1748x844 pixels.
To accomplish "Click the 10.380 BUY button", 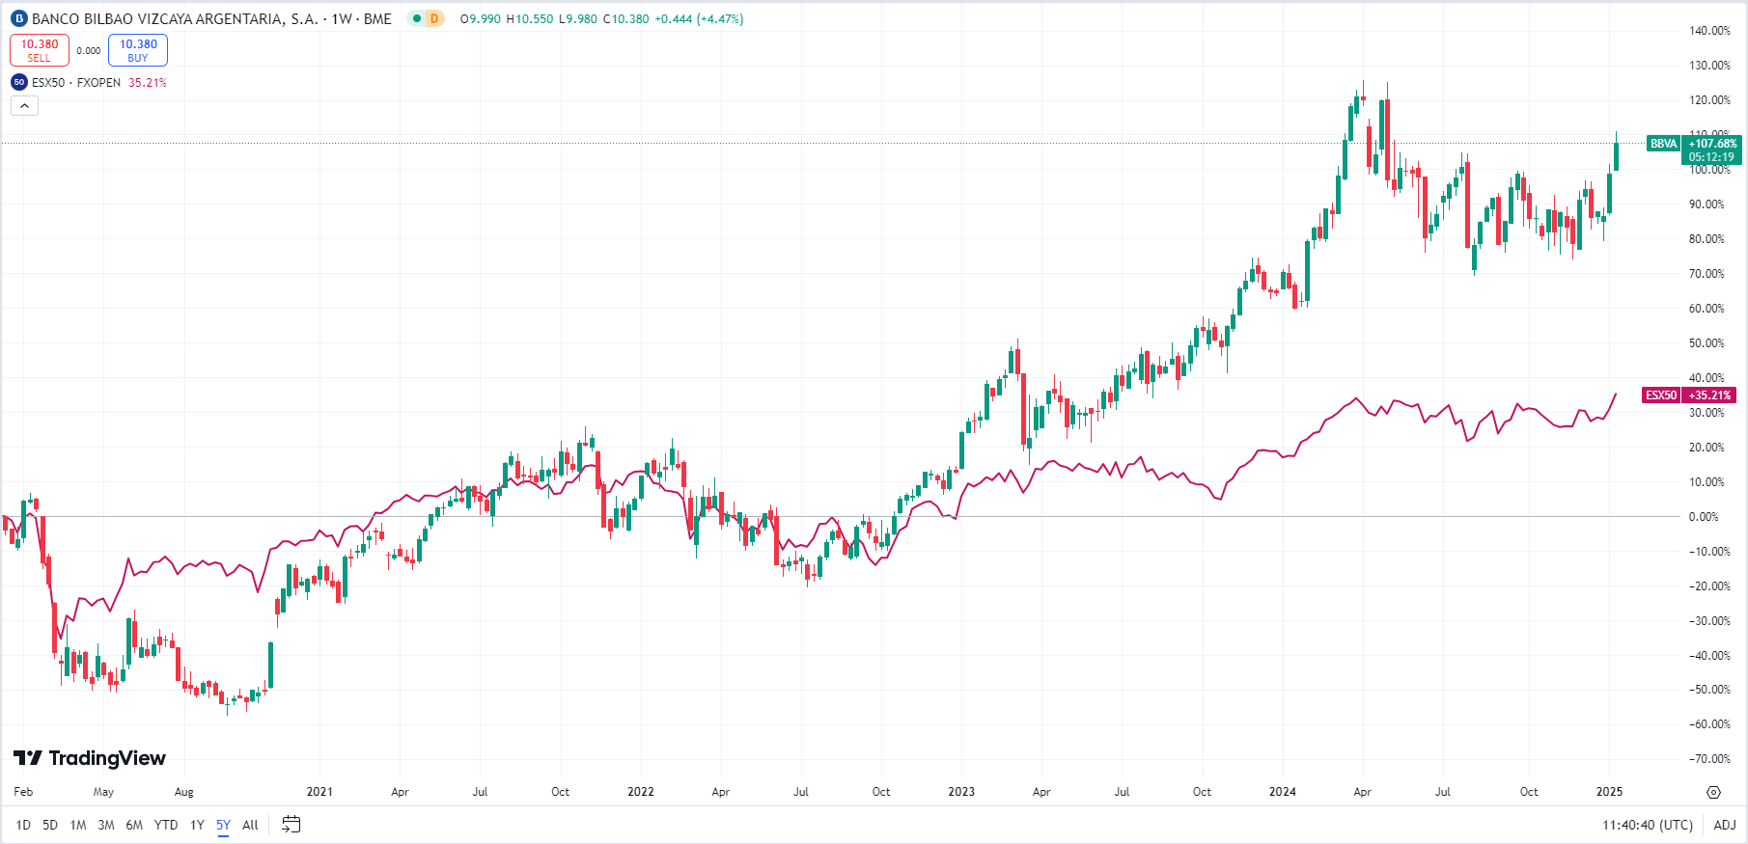I will coord(138,50).
